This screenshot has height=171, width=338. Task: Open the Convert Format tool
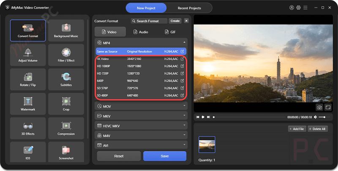[x=28, y=30]
